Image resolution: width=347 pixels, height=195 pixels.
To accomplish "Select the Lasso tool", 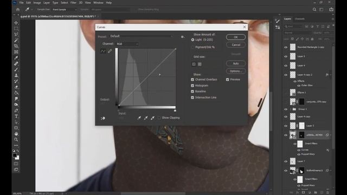I will pyautogui.click(x=16, y=34).
